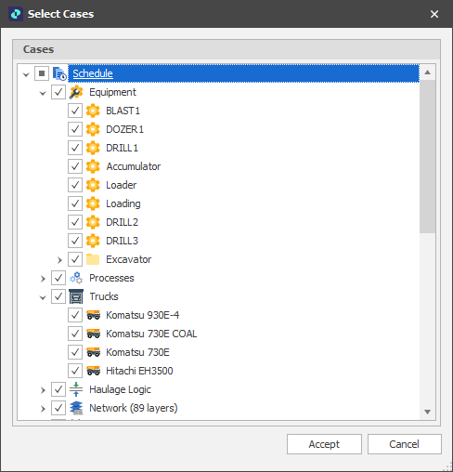
Task: Toggle the Accumulator checkbox
Action: click(x=75, y=166)
